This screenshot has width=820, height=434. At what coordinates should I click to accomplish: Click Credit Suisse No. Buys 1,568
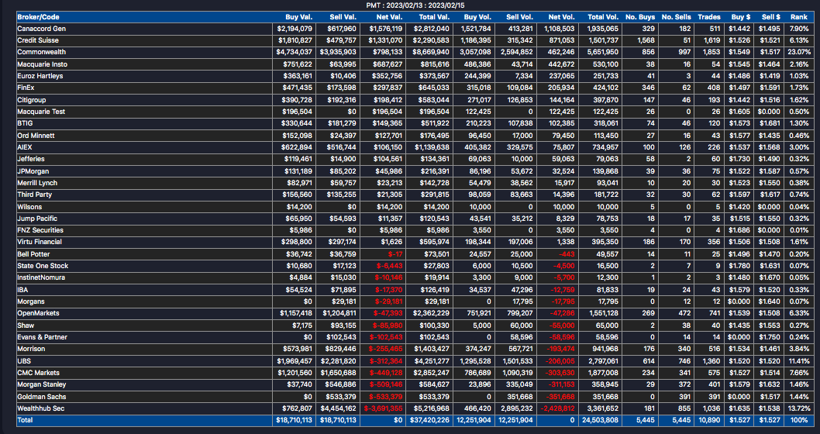click(646, 40)
